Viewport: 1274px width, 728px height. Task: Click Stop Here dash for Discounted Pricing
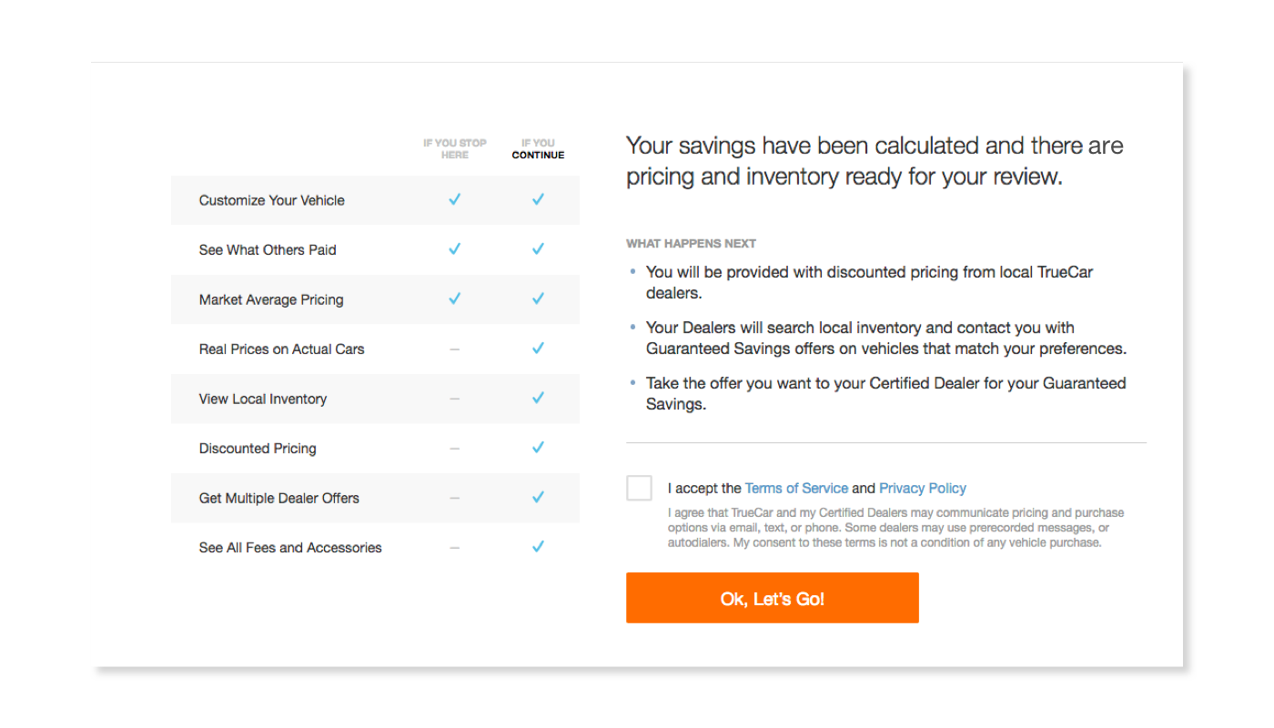[x=454, y=449]
